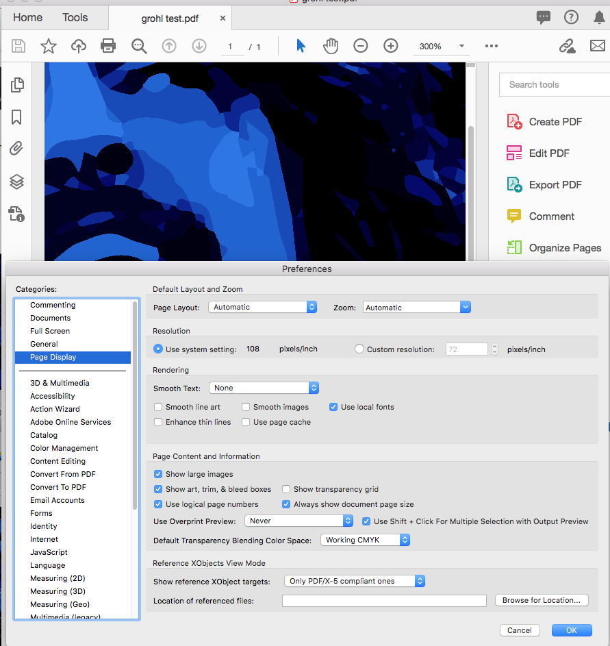The height and width of the screenshot is (646, 610).
Task: Open the Bookmarks panel in the sidebar
Action: 17,116
